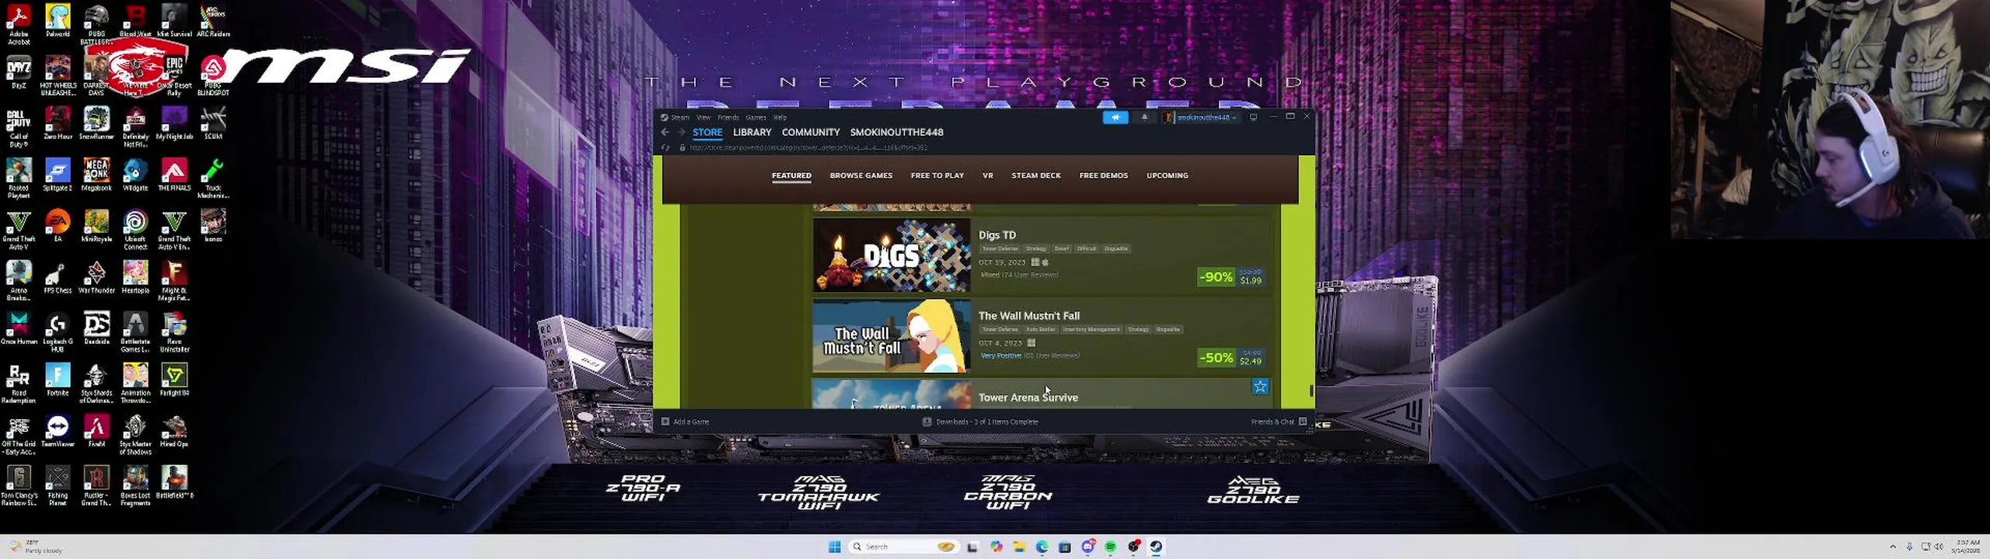This screenshot has width=1990, height=559.
Task: Open Tower Arena Survive title link
Action: click(x=1028, y=398)
